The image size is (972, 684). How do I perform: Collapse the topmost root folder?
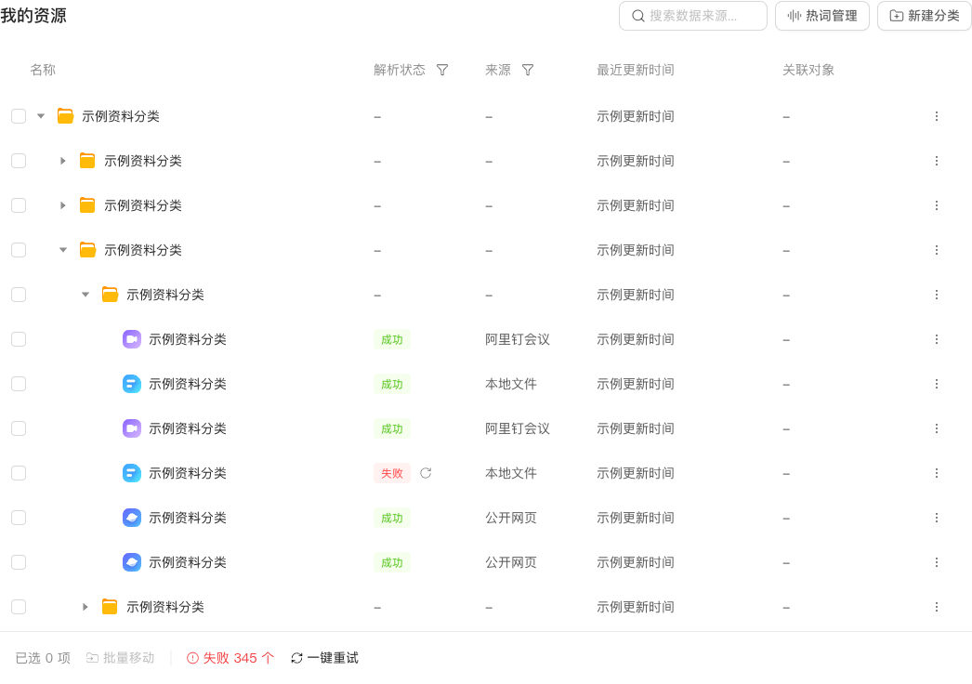[x=41, y=116]
